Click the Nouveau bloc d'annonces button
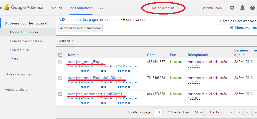 80,28
